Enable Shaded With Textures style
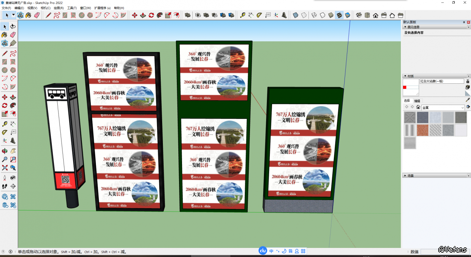This screenshot has width=471, height=257. coord(339,15)
